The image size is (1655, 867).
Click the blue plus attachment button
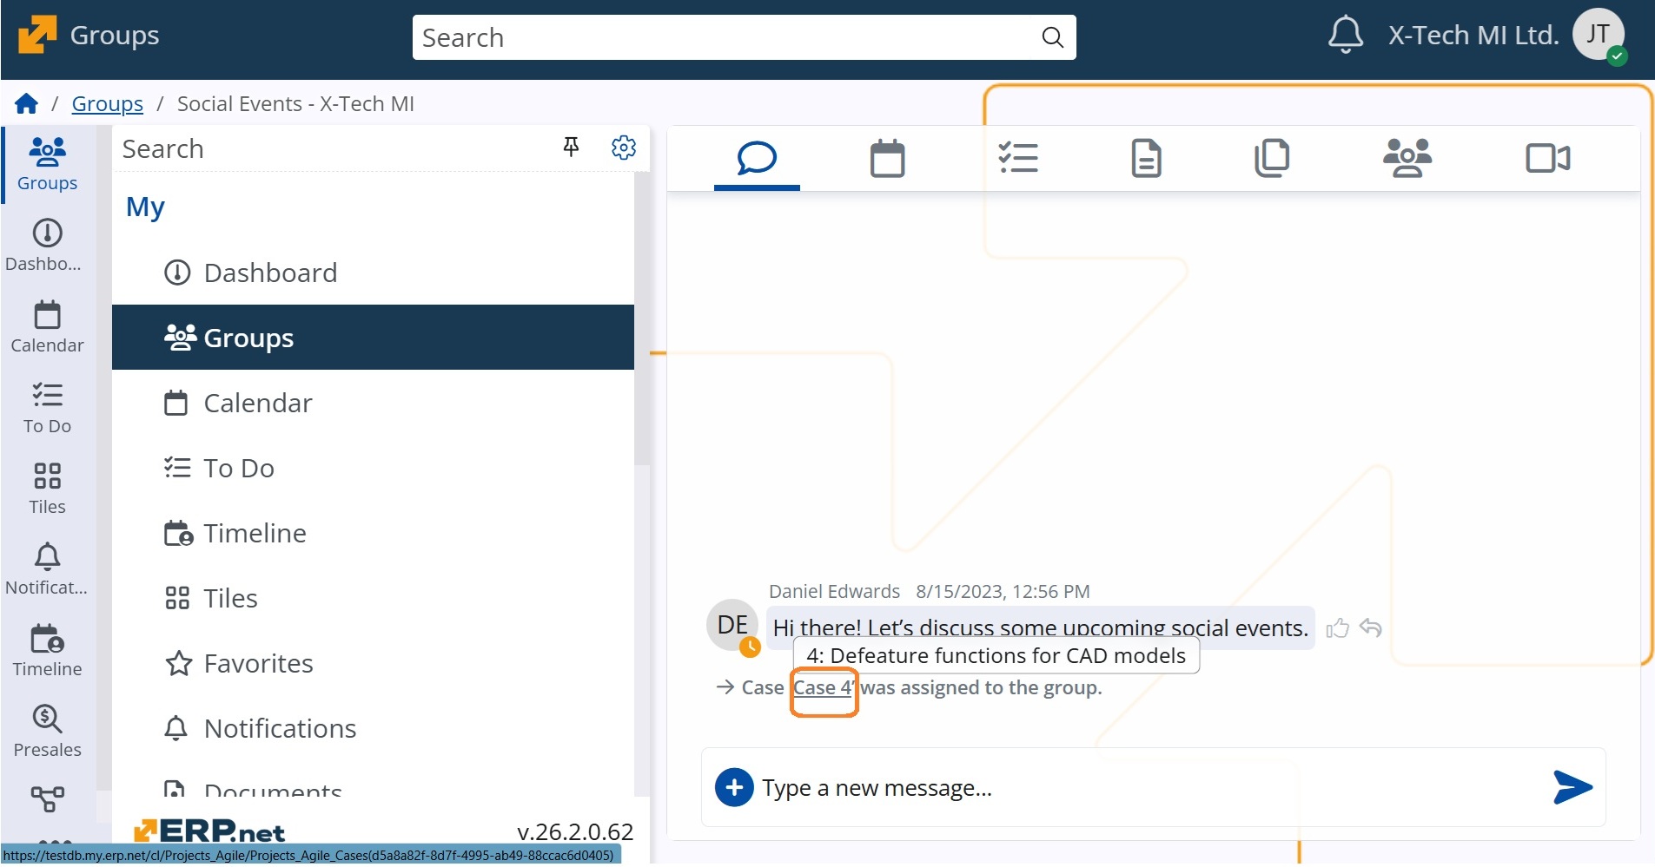[x=734, y=787]
